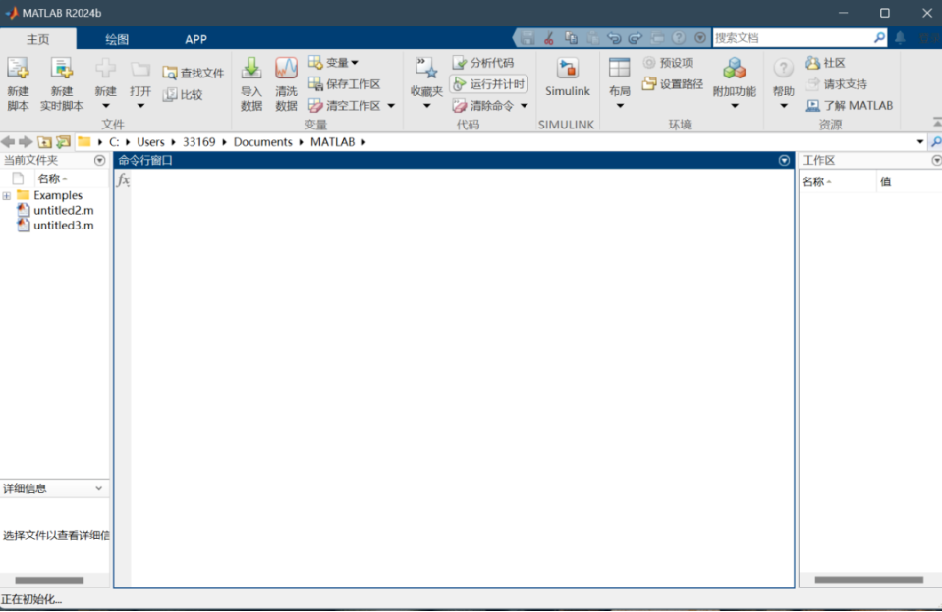Click the magnifier in the documentation search box
The image size is (942, 612).
879,38
